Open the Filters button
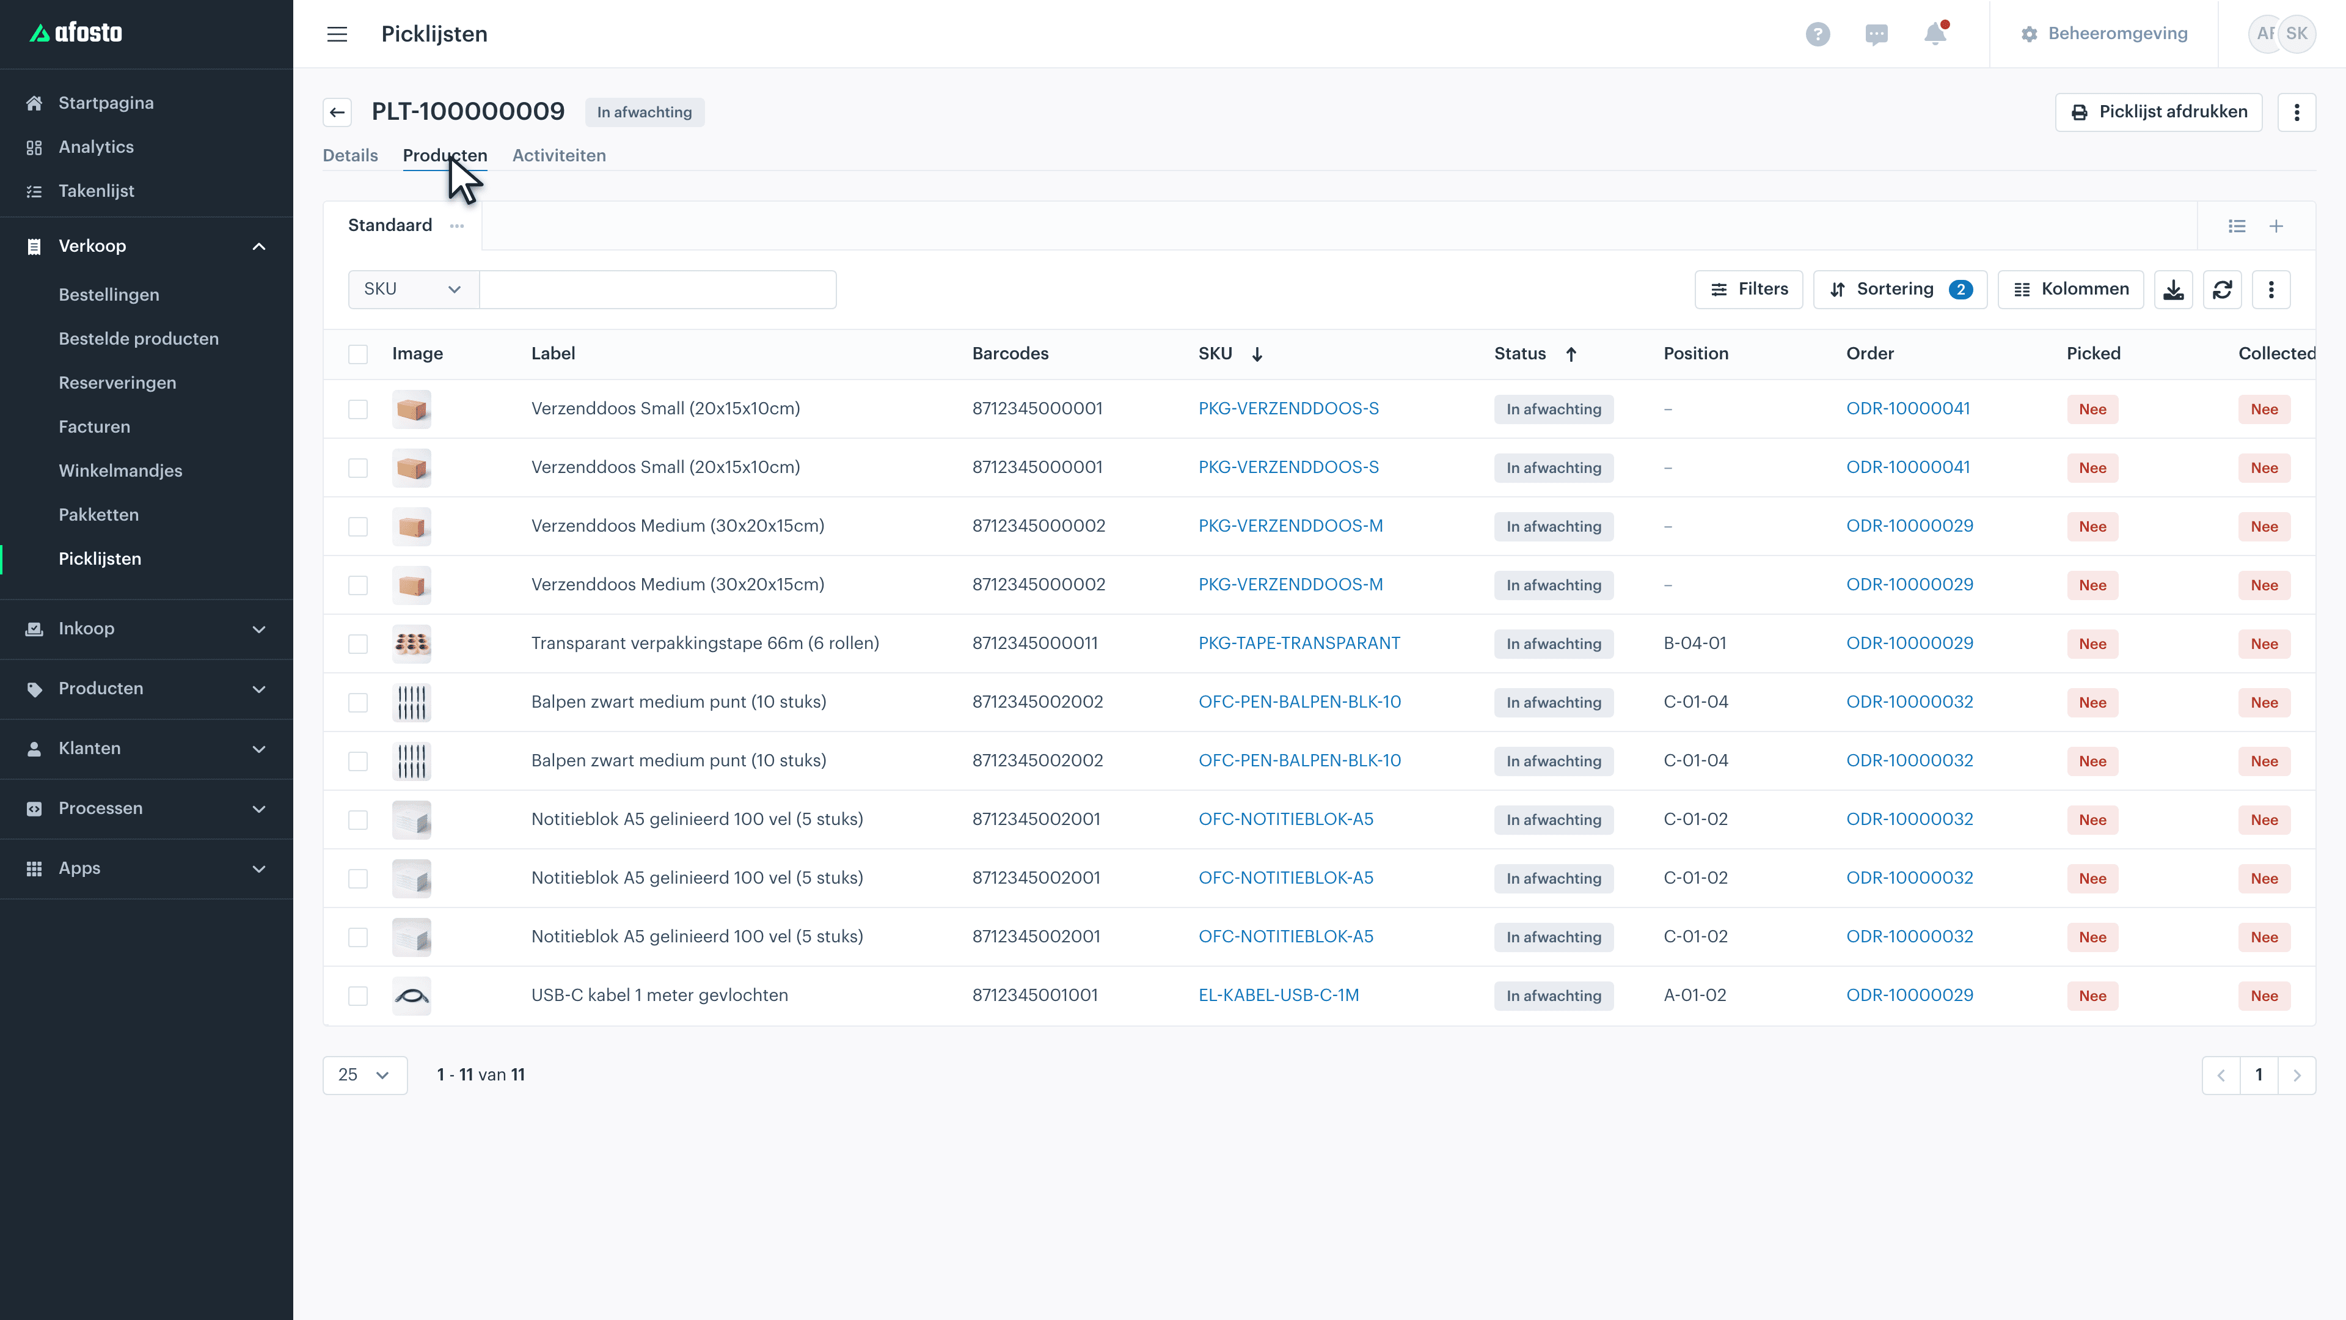2346x1320 pixels. click(x=1749, y=290)
